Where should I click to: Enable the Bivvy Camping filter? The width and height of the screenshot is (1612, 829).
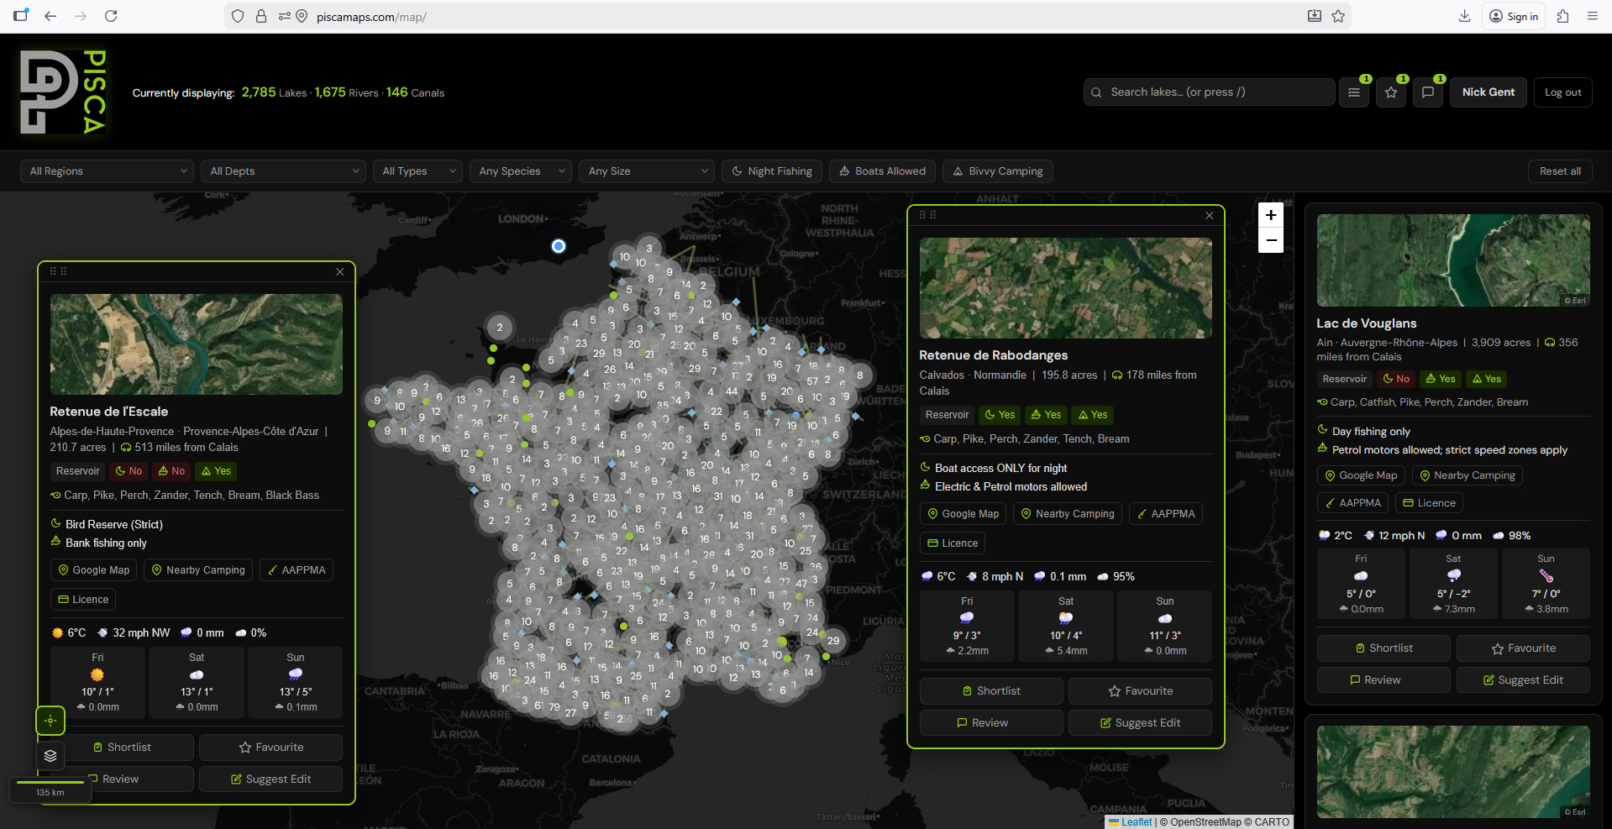(997, 171)
